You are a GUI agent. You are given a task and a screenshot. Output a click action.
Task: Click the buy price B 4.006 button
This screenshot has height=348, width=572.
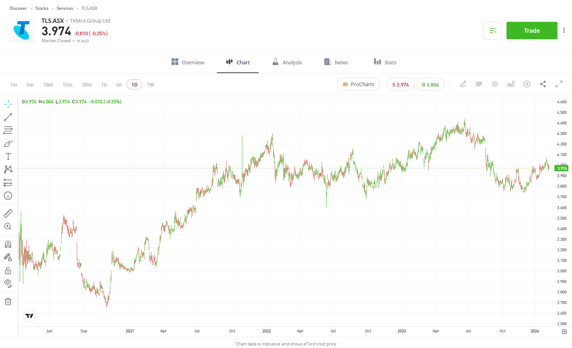pyautogui.click(x=430, y=84)
